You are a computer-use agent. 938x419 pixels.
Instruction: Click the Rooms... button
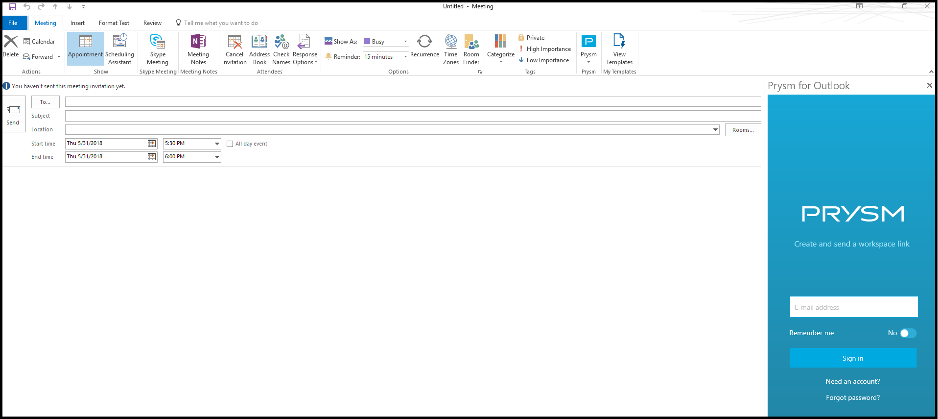coord(743,130)
